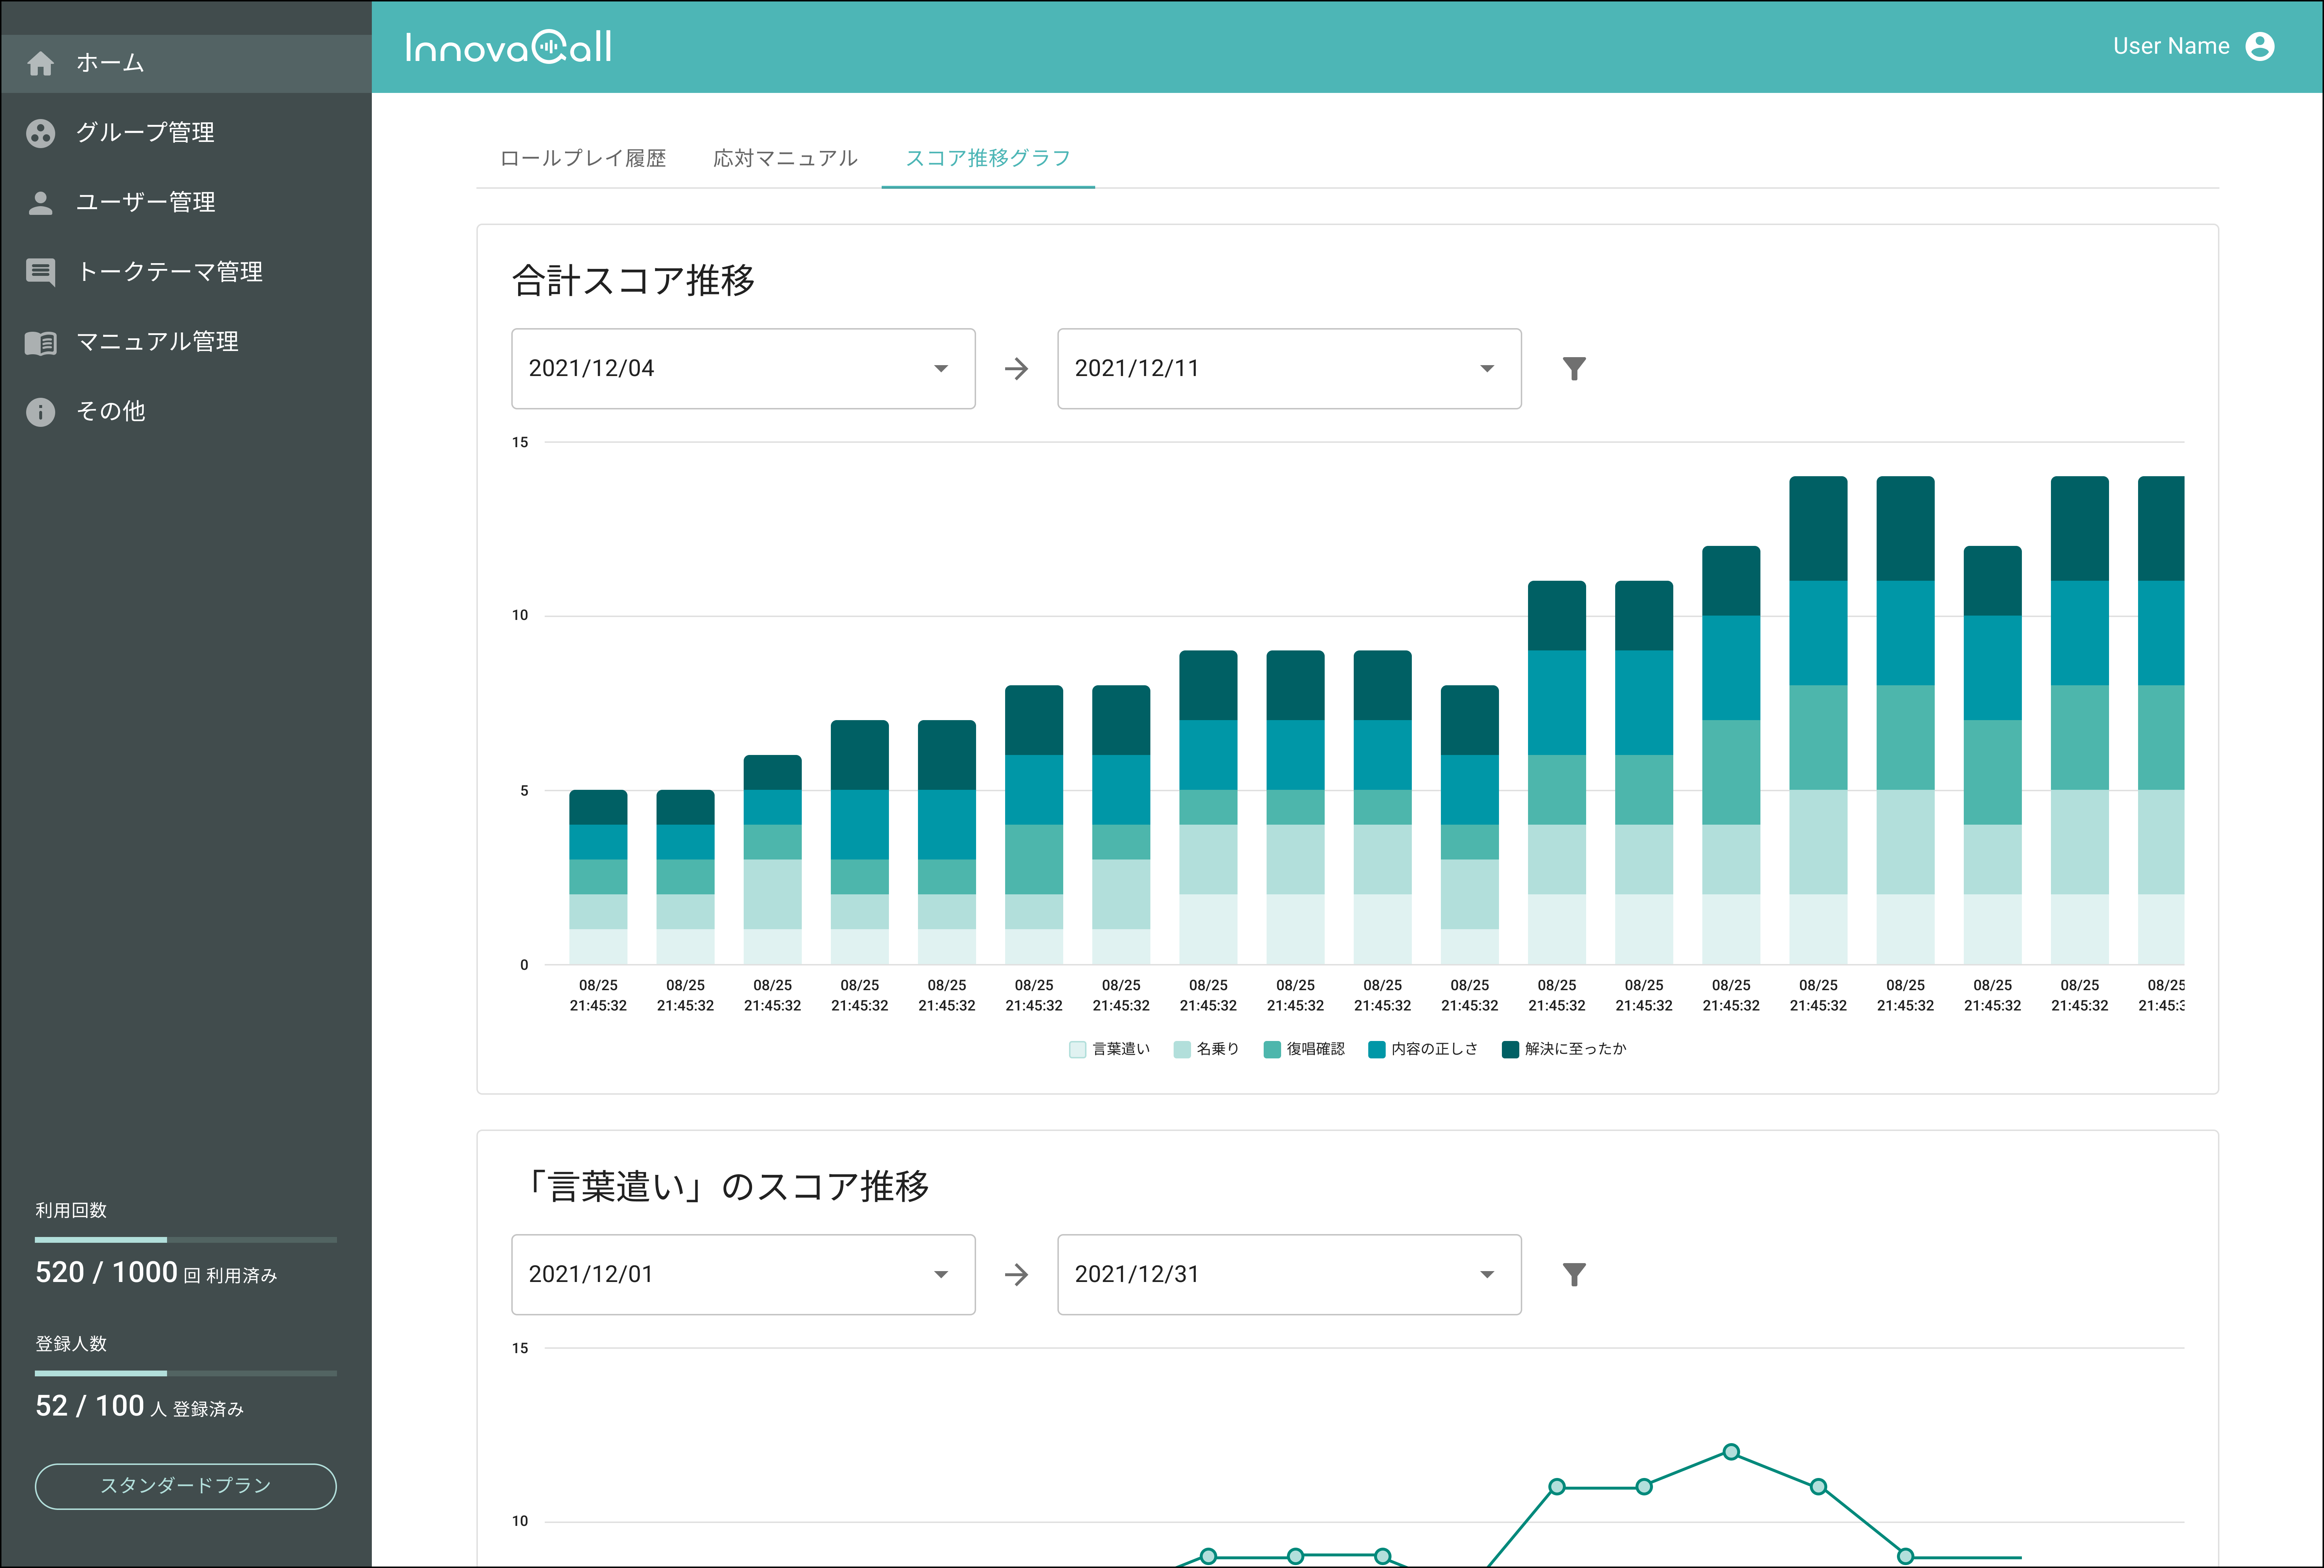Click User Name in header
This screenshot has width=2324, height=1568.
pyautogui.click(x=2171, y=46)
